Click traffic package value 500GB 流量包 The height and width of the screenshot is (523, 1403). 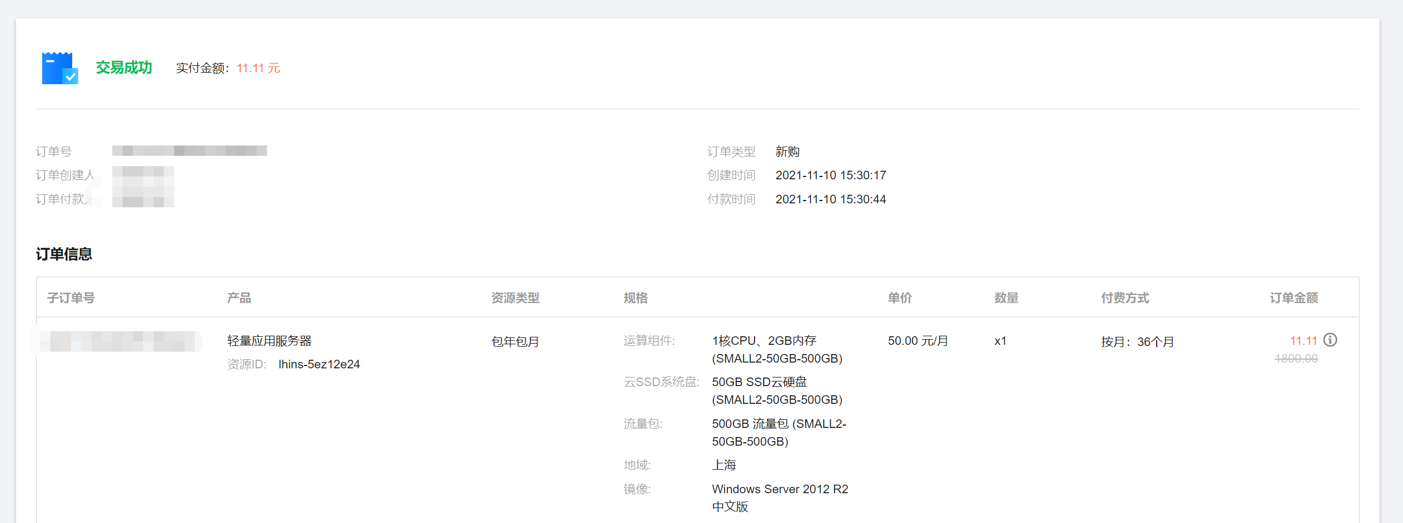750,424
